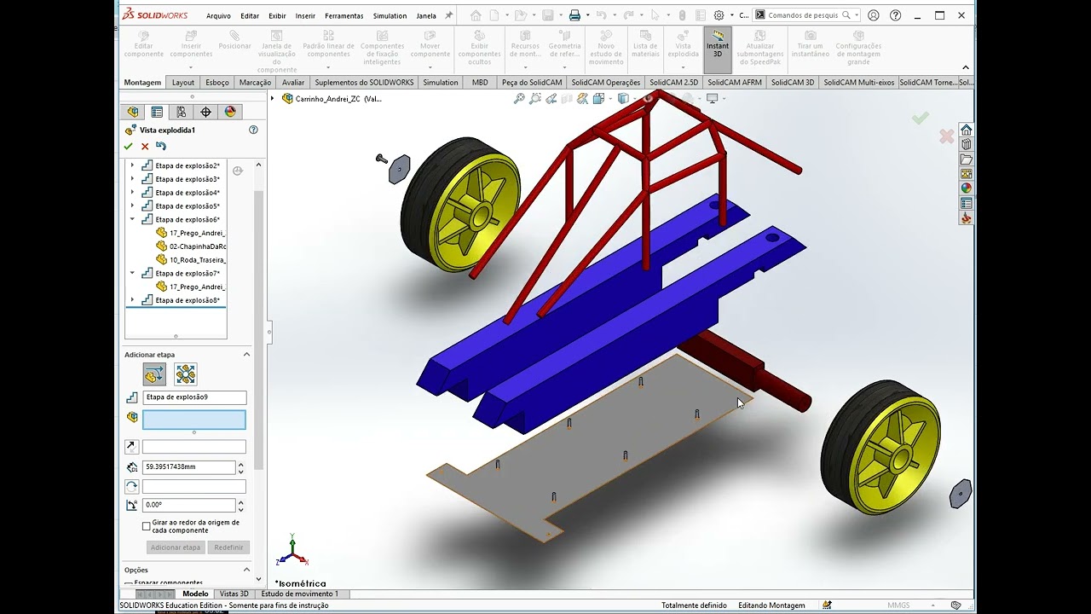Screen dimensions: 1091x614
Task: Switch to the SolidCAM Operações tab
Action: pos(606,83)
